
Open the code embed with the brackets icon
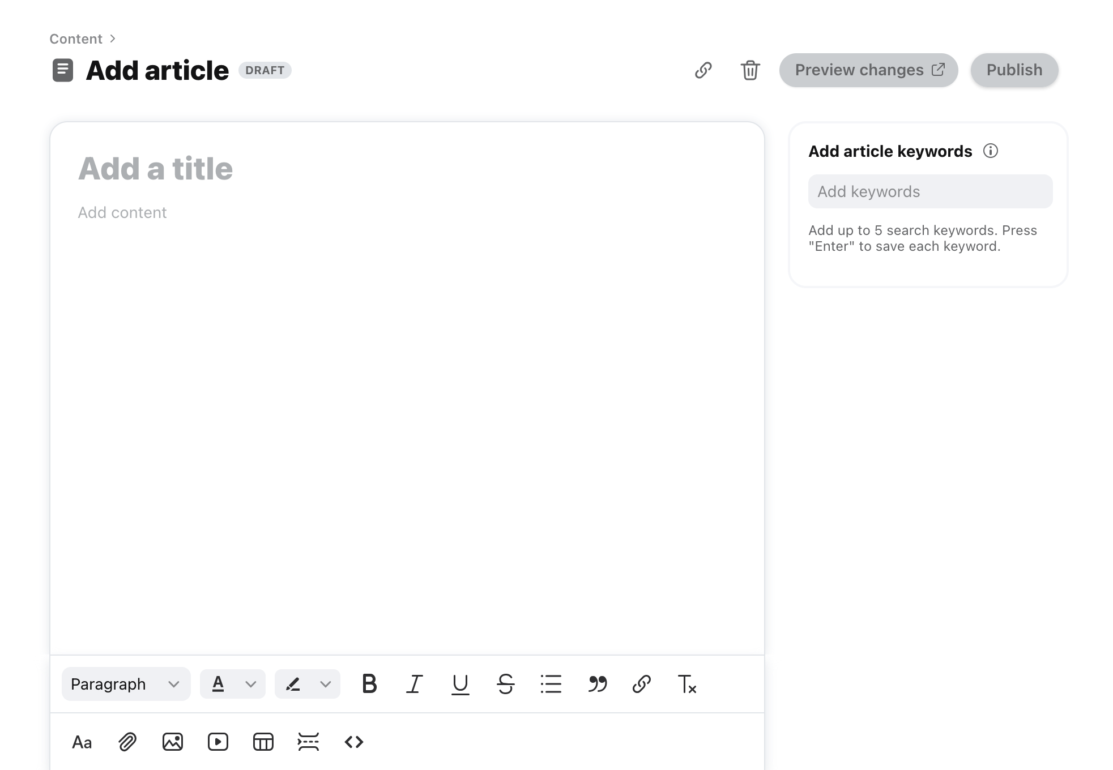pos(354,742)
